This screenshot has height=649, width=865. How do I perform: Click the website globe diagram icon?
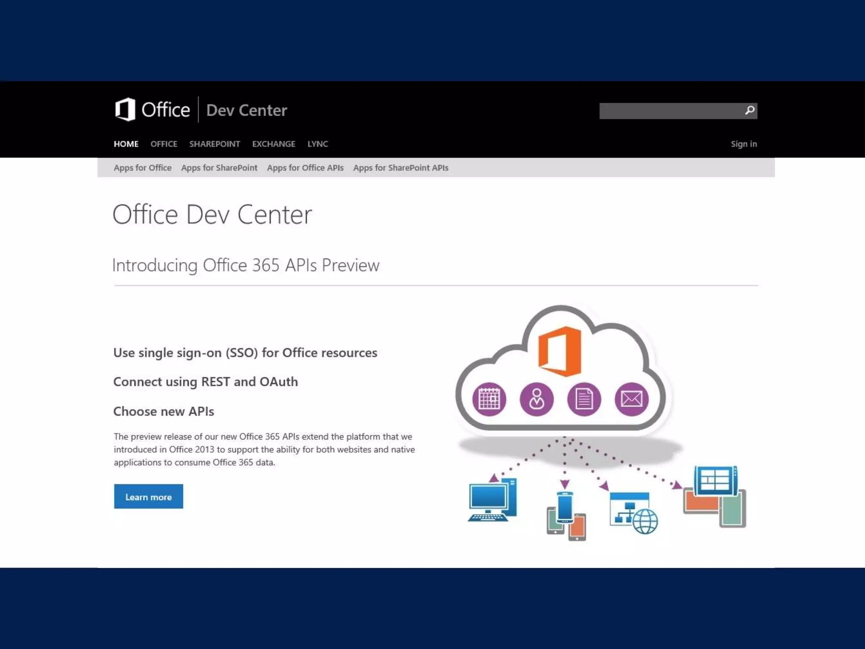[633, 513]
